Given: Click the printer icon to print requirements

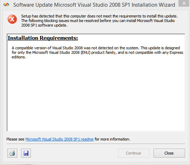Looking at the screenshot, I should coord(12,153).
